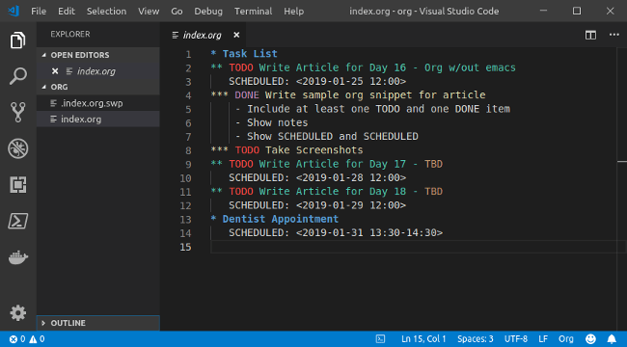
Task: Open notifications bell in status bar
Action: 612,339
